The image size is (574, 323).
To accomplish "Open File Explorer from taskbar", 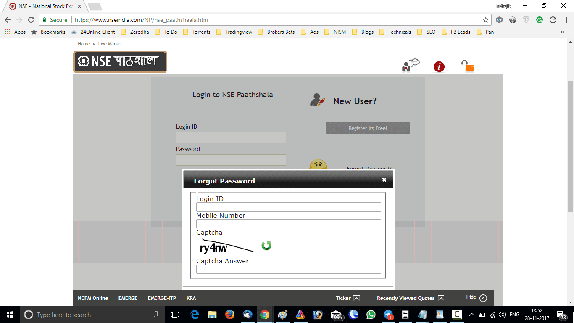I will point(212,315).
